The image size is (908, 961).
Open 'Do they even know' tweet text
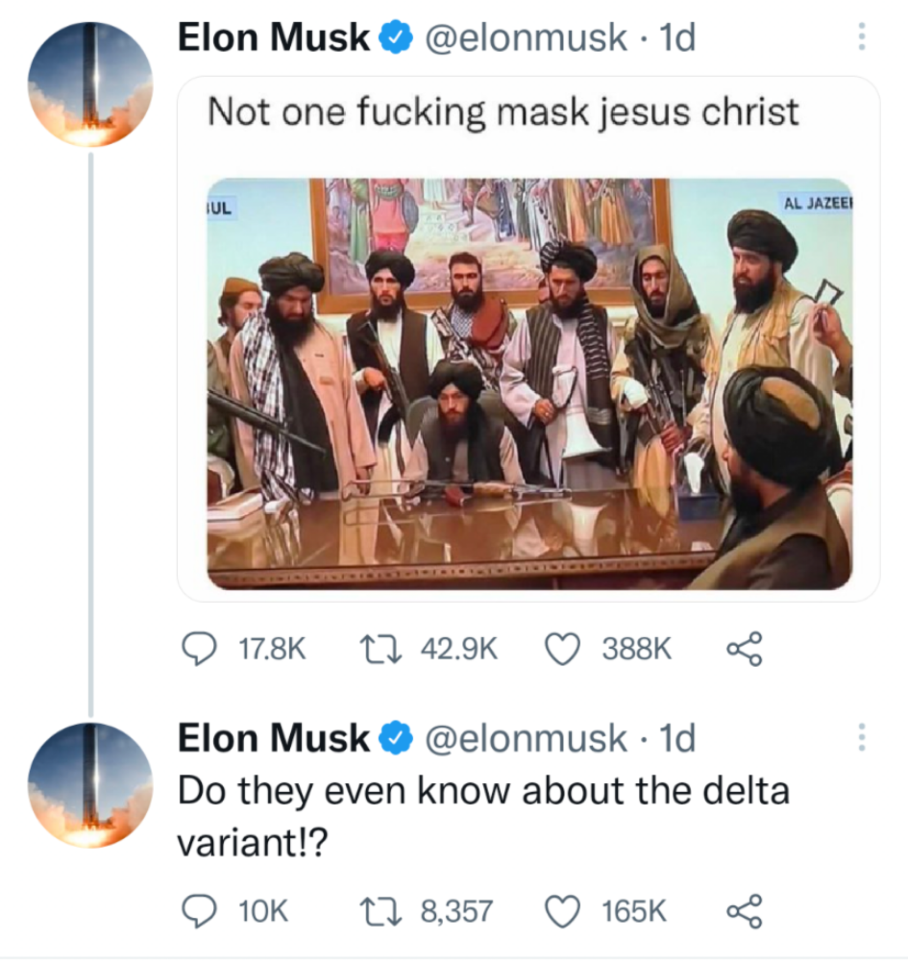coord(483,791)
